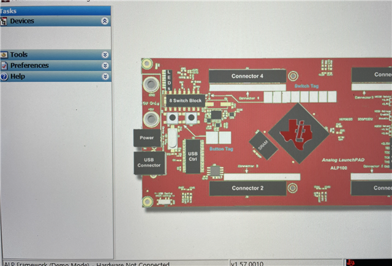Image resolution: width=392 pixels, height=266 pixels.
Task: Collapse the Devices panel chevron
Action: pos(105,21)
